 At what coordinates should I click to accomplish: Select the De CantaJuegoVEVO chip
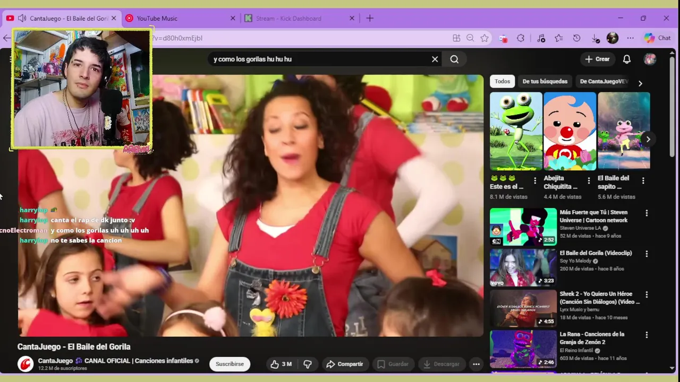(x=603, y=81)
